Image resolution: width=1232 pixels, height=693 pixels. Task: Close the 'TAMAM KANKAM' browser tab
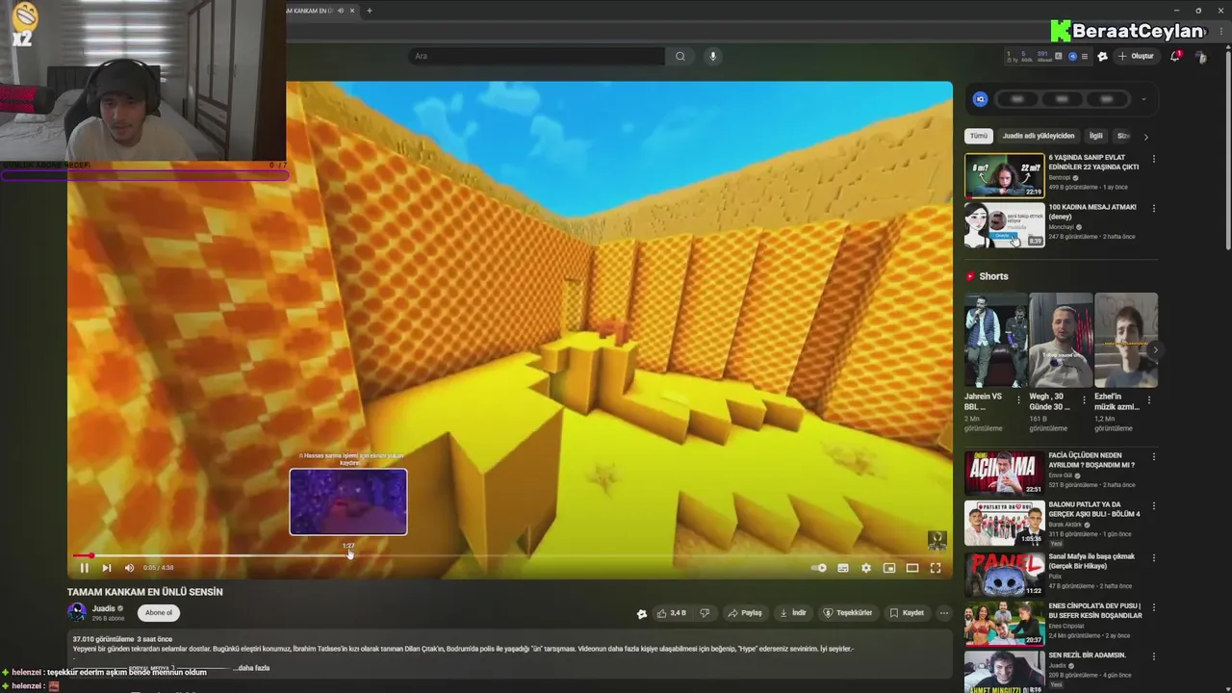click(x=352, y=11)
